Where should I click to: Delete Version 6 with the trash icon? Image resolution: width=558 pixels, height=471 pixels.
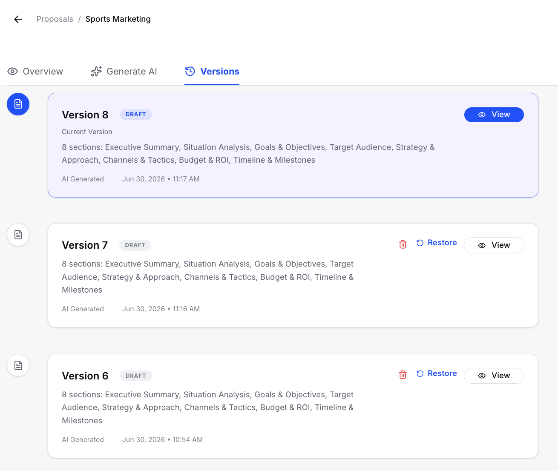tap(403, 374)
